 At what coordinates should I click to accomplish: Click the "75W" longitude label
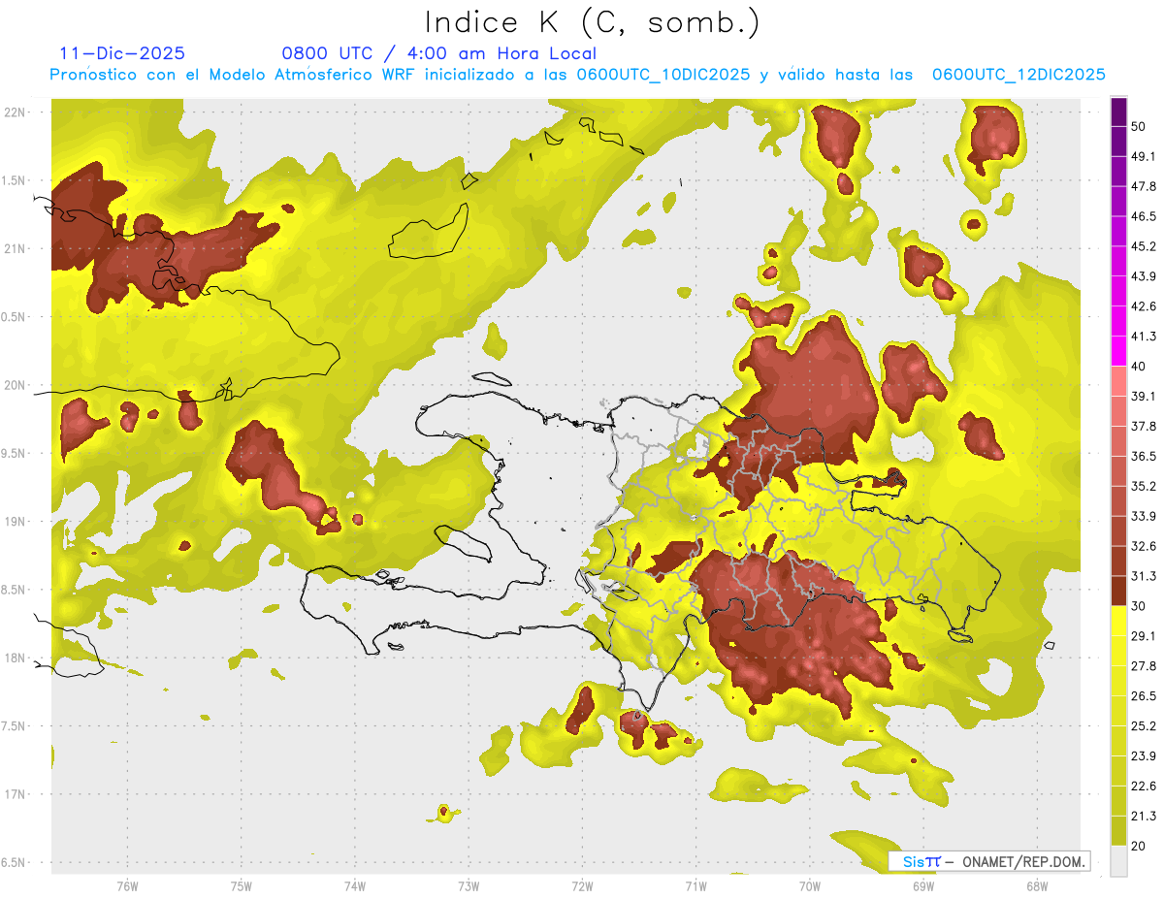click(241, 886)
